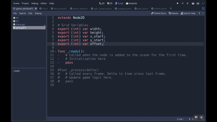217x122 pixels.
Task: Open the Classes browser
Action: point(173,13)
